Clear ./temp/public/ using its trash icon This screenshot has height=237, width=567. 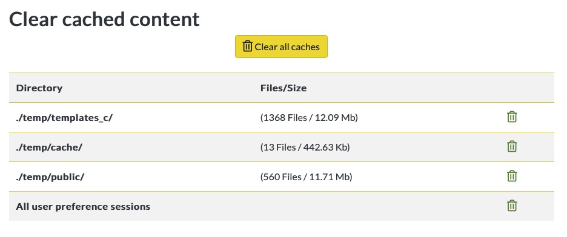(512, 176)
